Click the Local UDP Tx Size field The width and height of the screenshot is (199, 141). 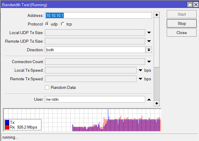(x=95, y=33)
